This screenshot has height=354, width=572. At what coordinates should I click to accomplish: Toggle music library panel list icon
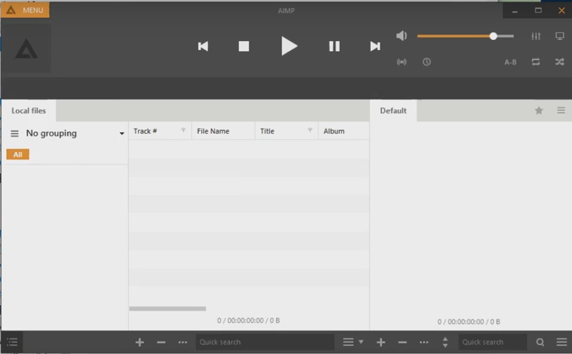(x=12, y=343)
